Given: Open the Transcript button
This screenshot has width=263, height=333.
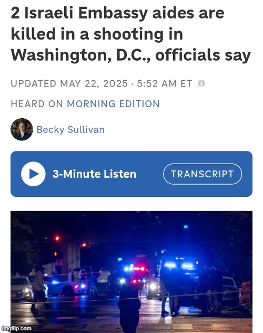Looking at the screenshot, I should [x=203, y=174].
